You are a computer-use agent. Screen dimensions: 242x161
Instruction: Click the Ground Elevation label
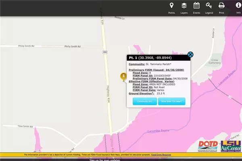(142, 93)
